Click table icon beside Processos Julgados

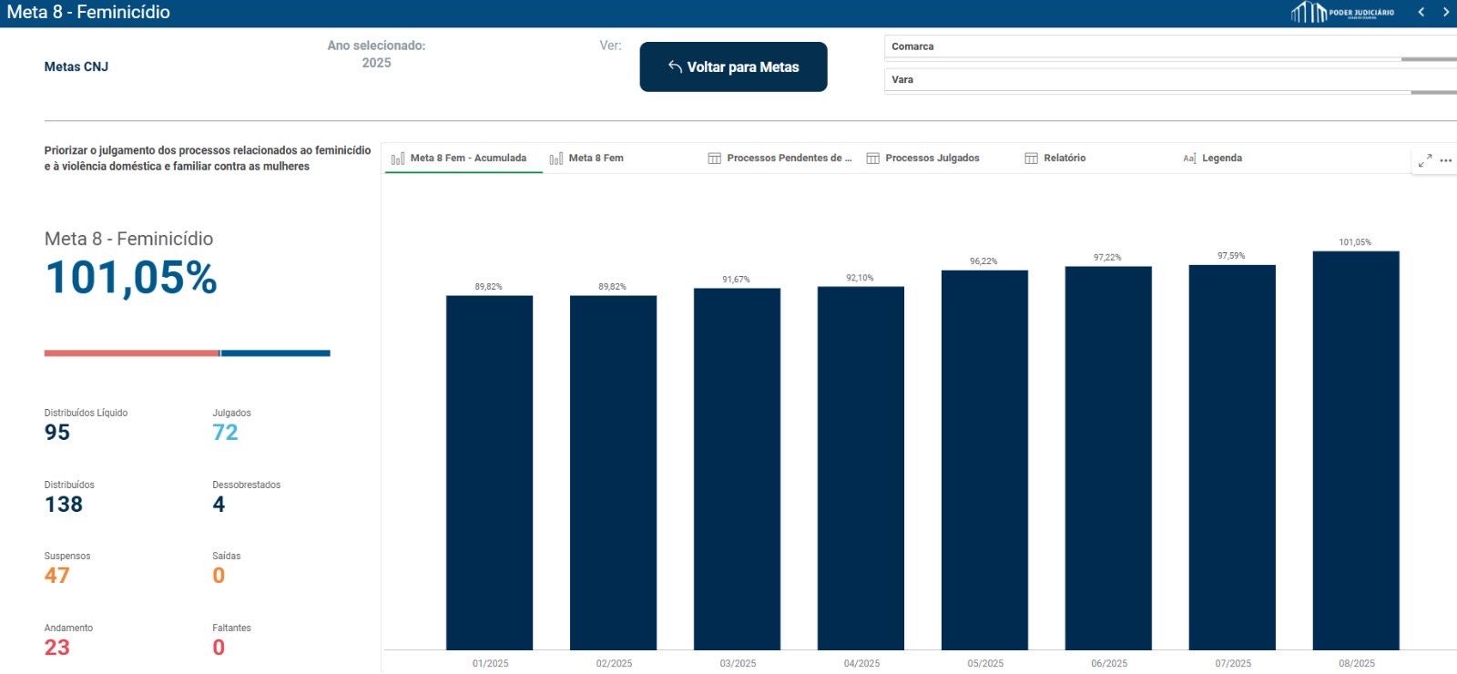tap(872, 158)
